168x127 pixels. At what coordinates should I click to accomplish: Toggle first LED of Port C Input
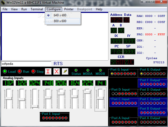click(x=113, y=103)
